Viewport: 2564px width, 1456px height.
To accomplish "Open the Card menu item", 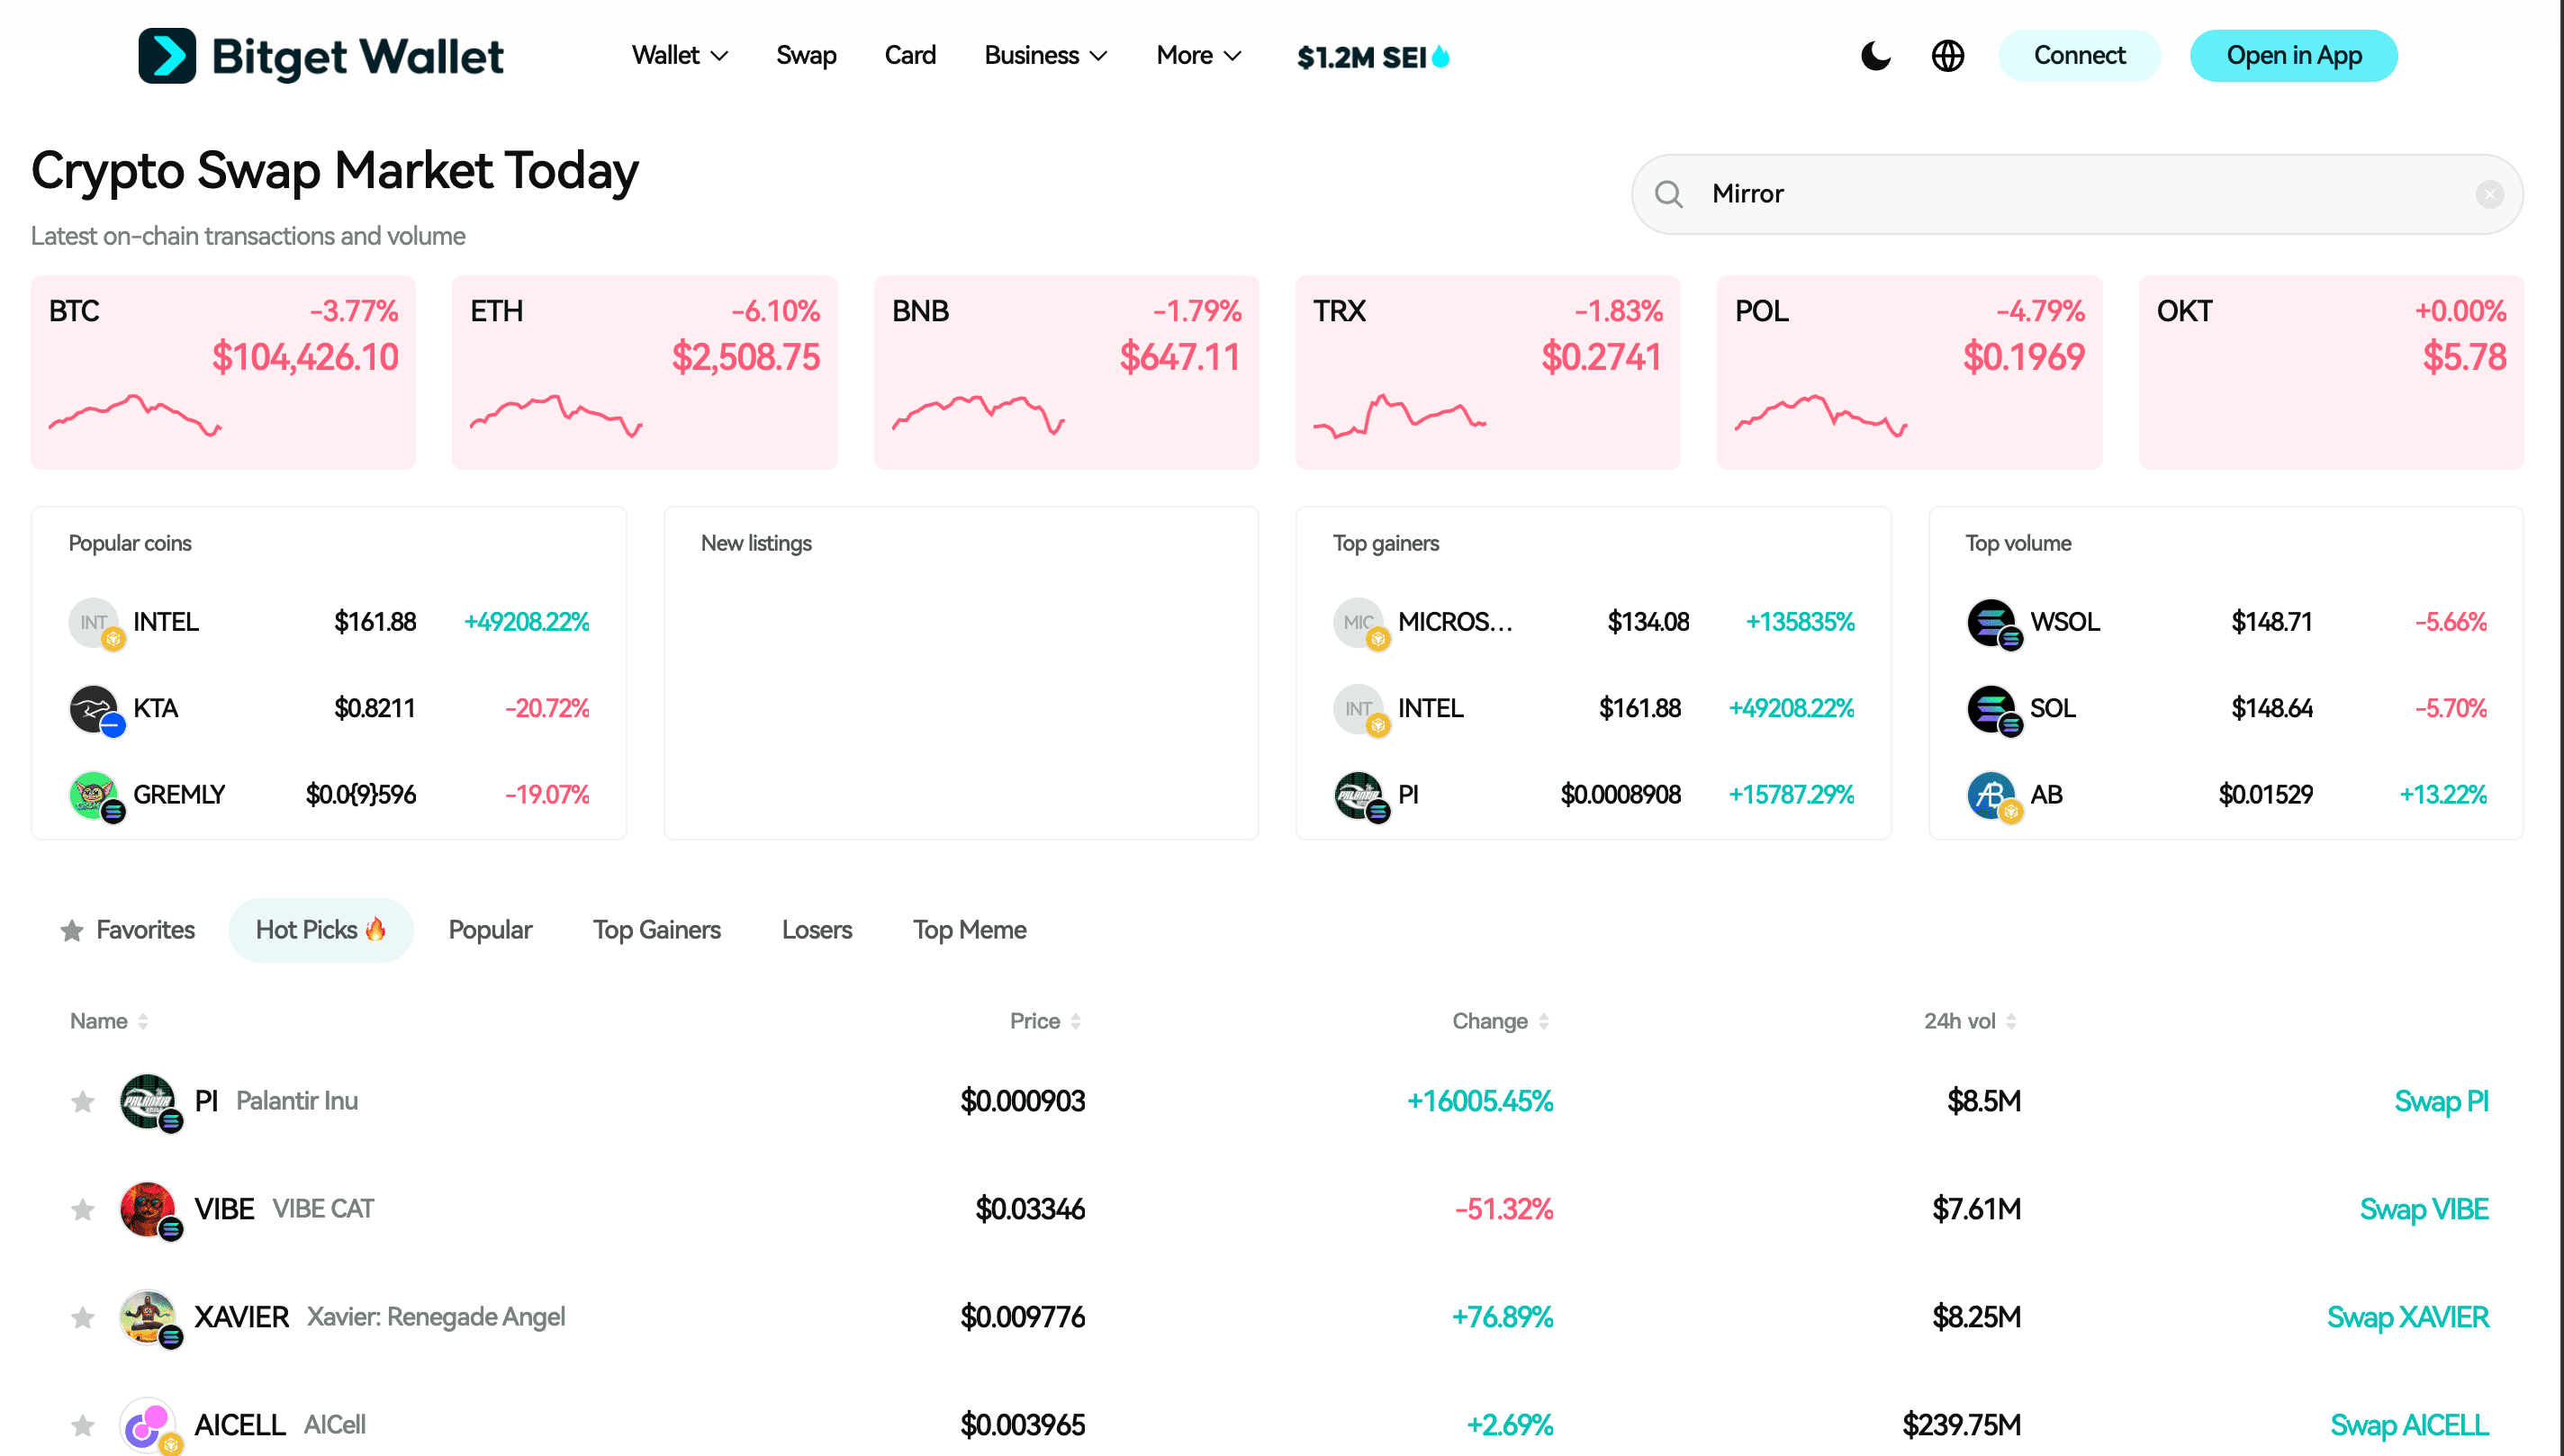I will pos(909,55).
